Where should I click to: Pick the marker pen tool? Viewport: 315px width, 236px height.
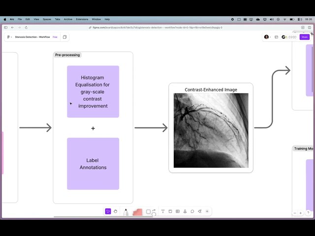126,212
